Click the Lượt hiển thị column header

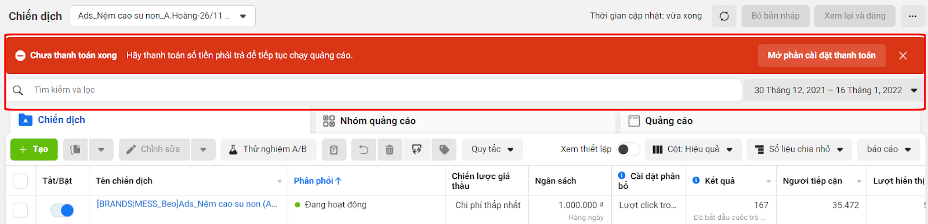tap(899, 181)
